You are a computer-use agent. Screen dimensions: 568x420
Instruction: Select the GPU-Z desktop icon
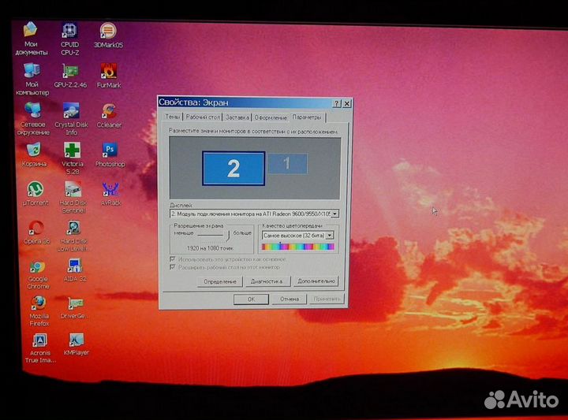[70, 71]
